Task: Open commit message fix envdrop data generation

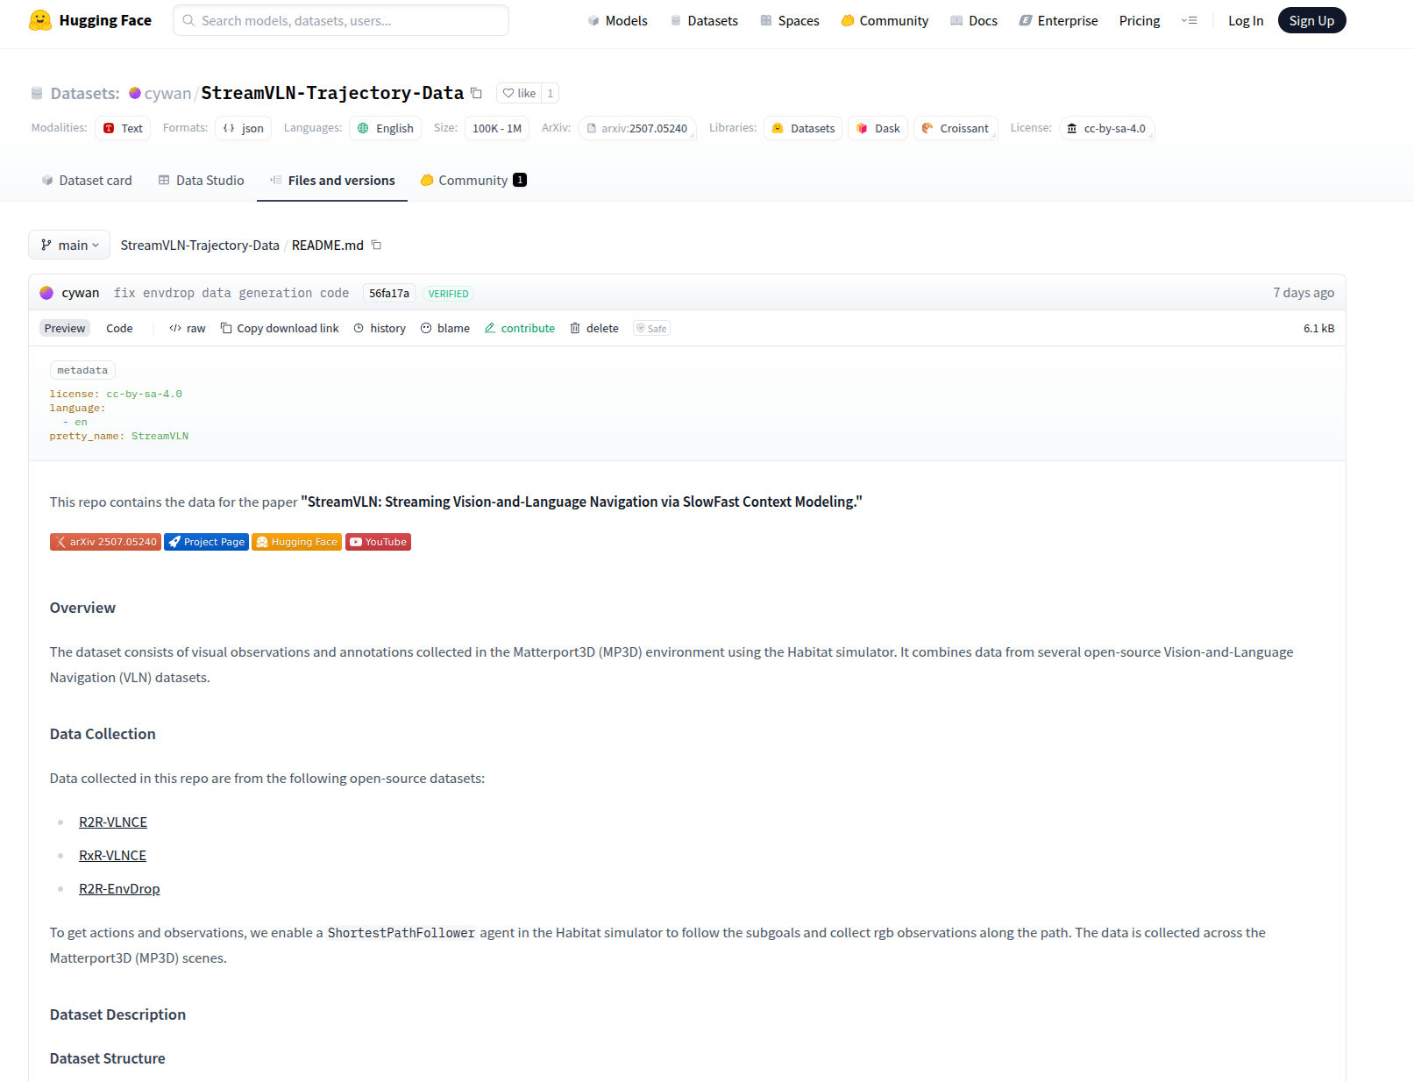Action: coord(231,293)
